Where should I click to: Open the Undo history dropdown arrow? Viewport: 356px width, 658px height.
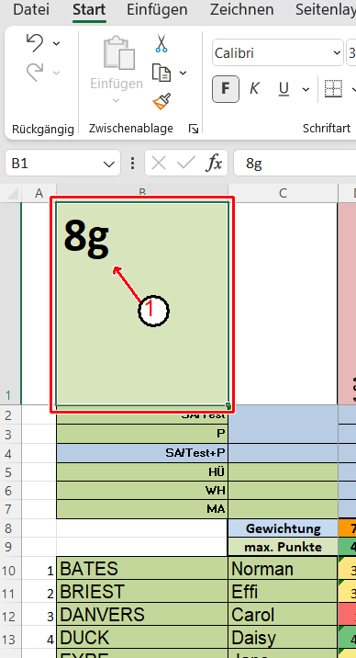pyautogui.click(x=56, y=43)
